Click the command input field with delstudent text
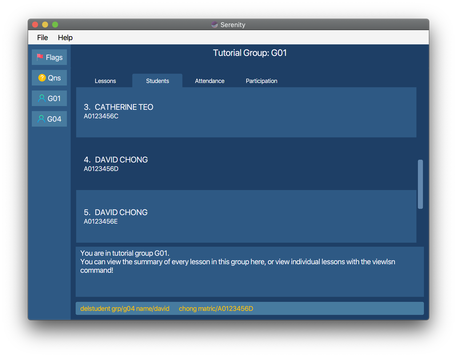The image size is (457, 357). pyautogui.click(x=250, y=308)
